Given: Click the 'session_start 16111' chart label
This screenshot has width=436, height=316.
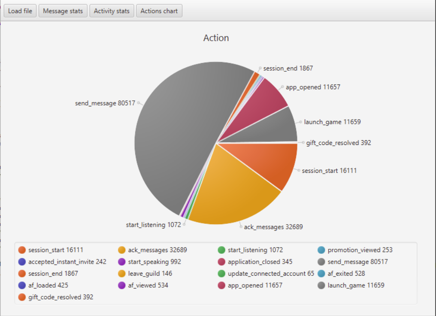Looking at the screenshot, I should 329,171.
